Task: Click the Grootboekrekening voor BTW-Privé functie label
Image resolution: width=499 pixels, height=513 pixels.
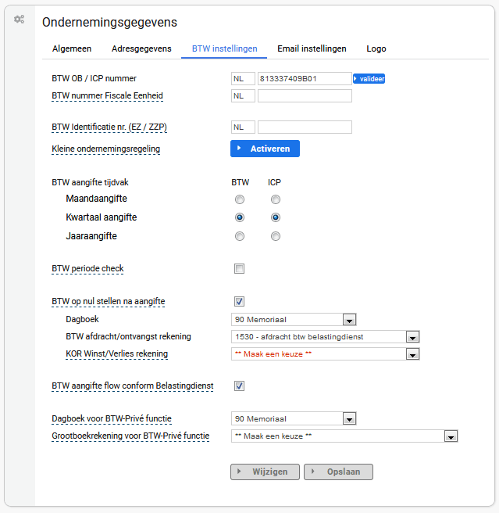Action: click(x=130, y=436)
